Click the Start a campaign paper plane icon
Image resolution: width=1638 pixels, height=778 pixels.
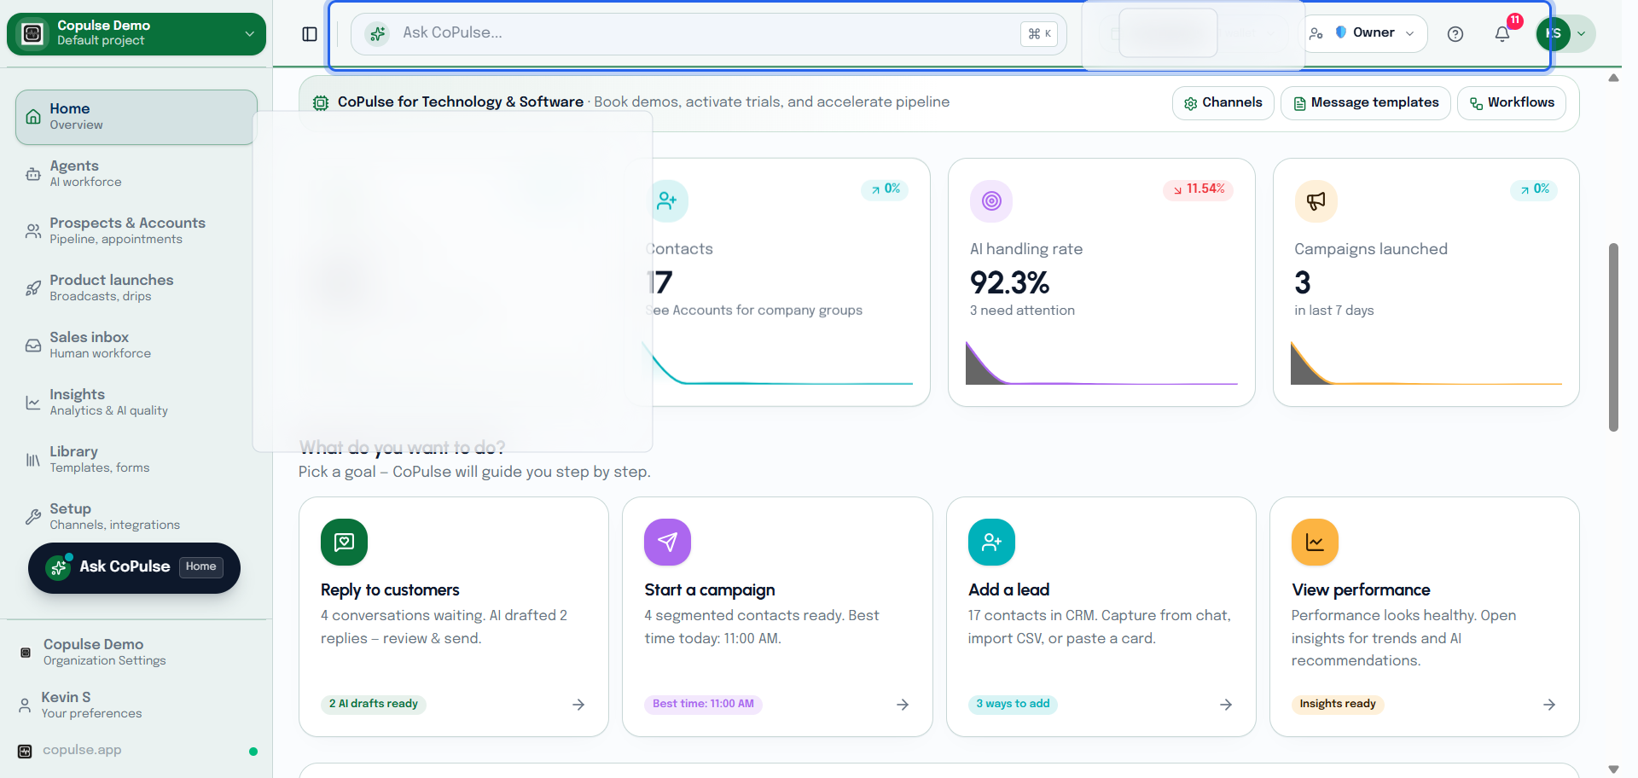coord(667,542)
